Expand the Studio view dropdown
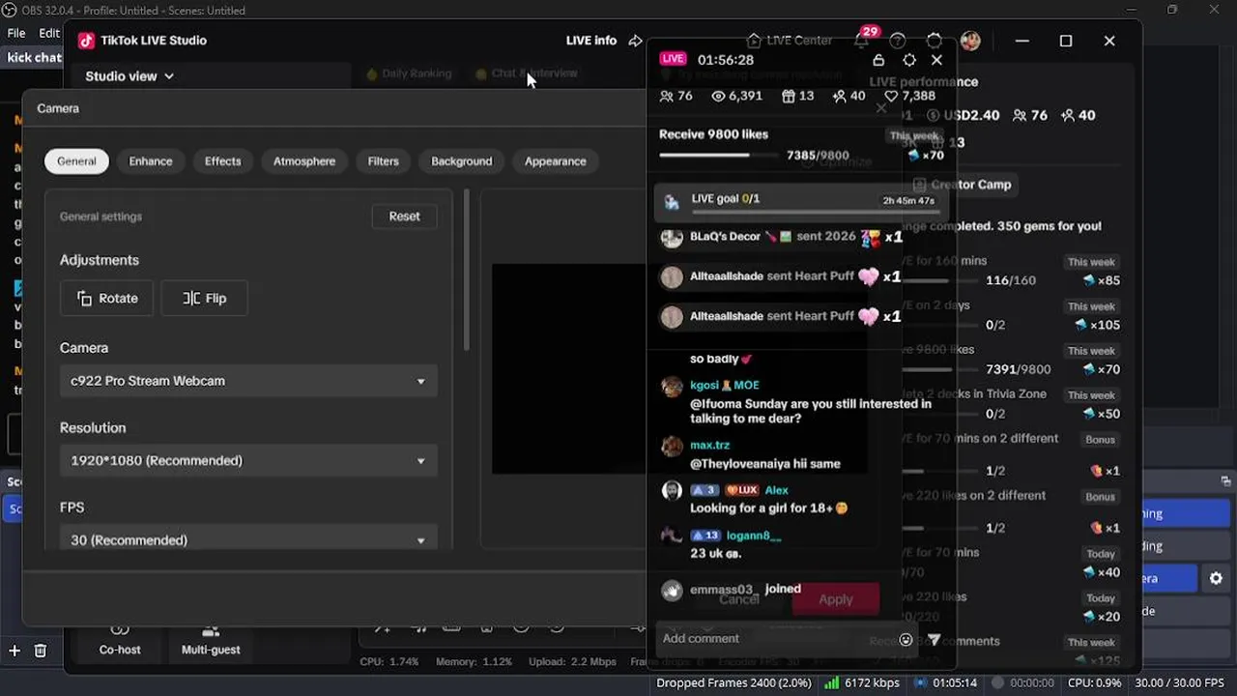This screenshot has width=1237, height=696. coord(129,76)
